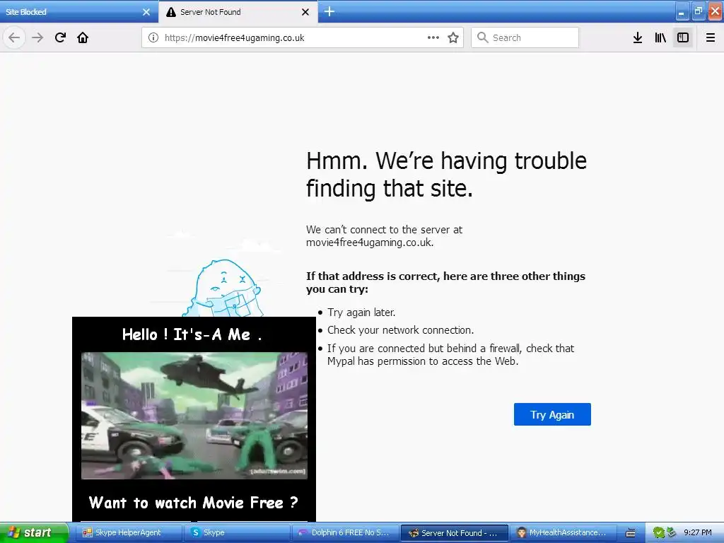Switch to Skype HelperAgent taskbar item
The height and width of the screenshot is (543, 724).
tap(129, 533)
